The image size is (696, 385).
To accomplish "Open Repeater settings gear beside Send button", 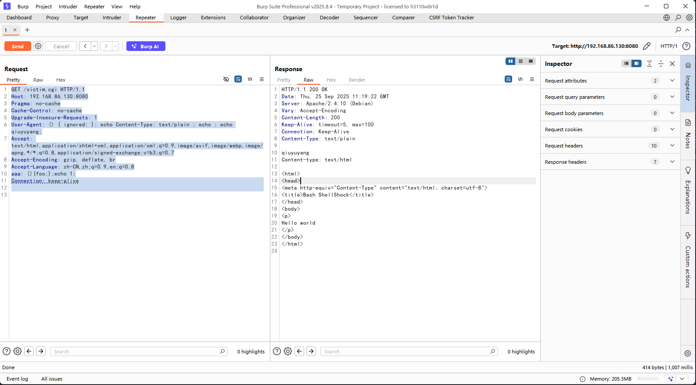I will tap(38, 46).
